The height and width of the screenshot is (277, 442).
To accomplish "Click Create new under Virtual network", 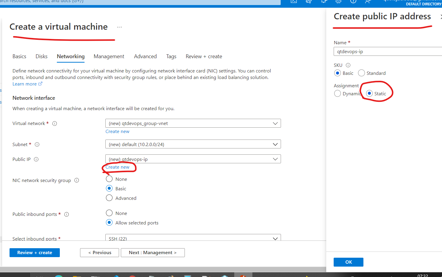I will (118, 132).
